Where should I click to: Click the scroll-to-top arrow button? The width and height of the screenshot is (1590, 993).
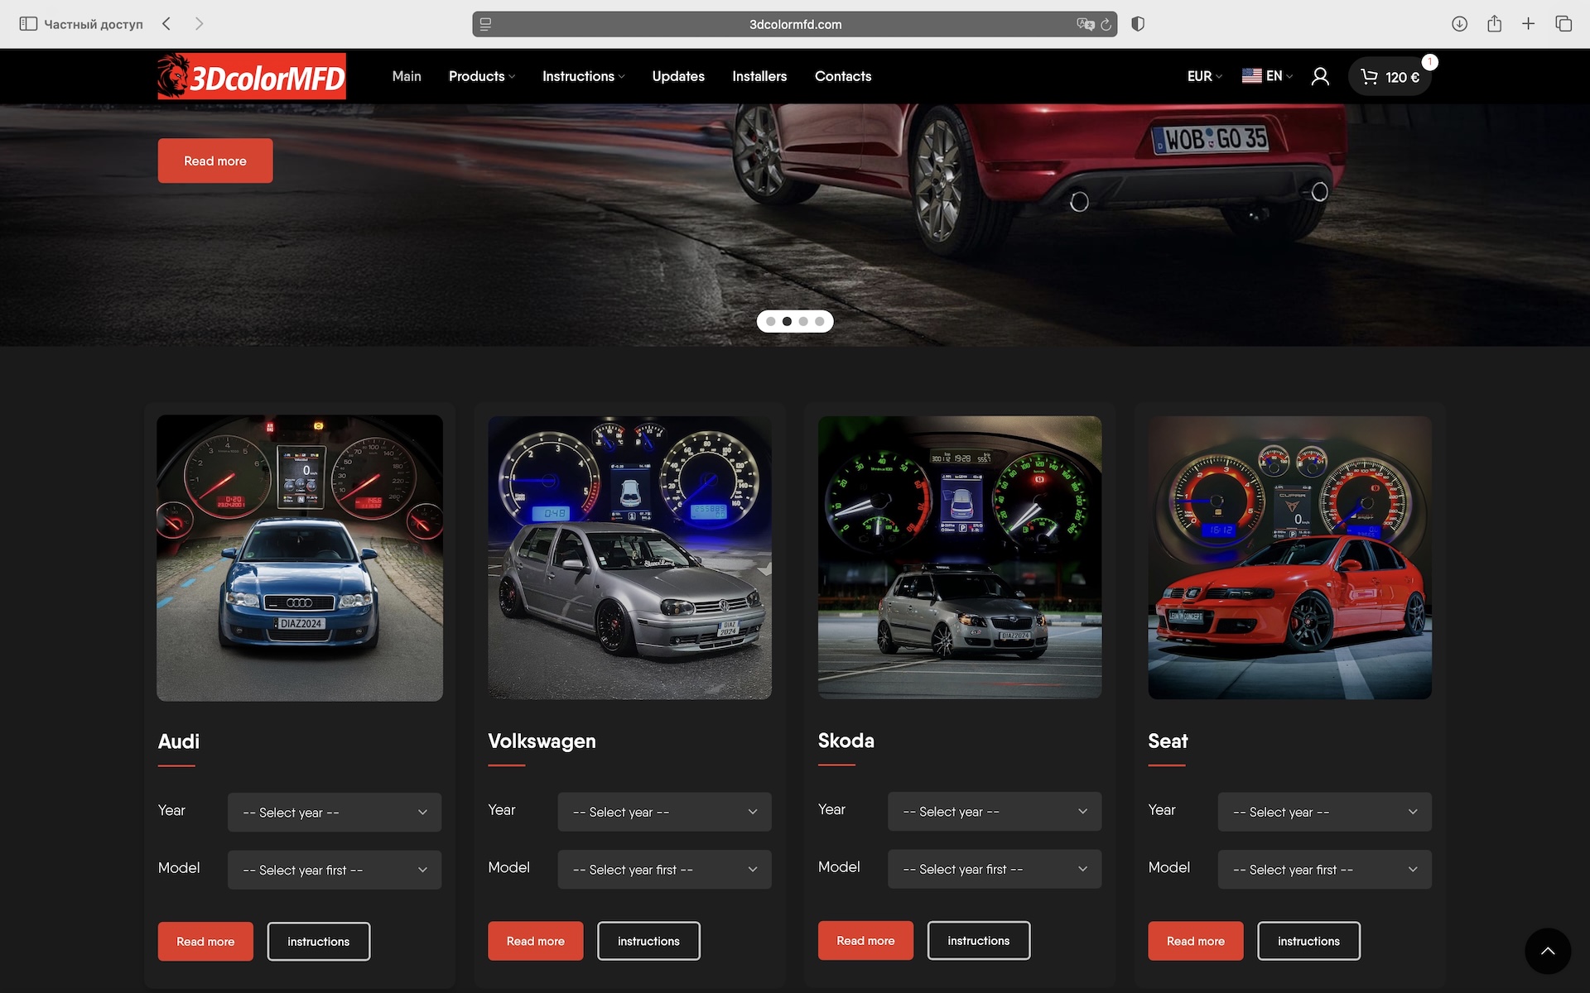pos(1548,951)
